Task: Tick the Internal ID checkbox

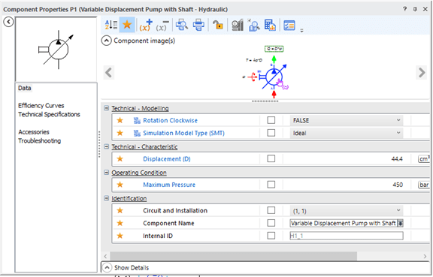Action: coord(271,236)
